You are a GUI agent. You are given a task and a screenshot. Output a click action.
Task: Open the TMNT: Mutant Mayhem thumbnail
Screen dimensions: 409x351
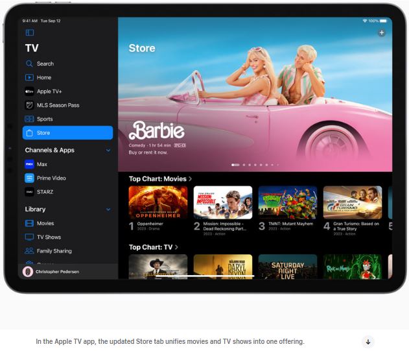tap(288, 202)
